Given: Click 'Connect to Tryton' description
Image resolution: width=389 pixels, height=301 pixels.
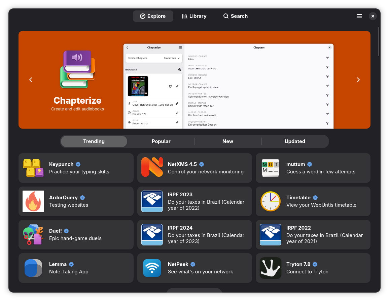Looking at the screenshot, I should [307, 272].
